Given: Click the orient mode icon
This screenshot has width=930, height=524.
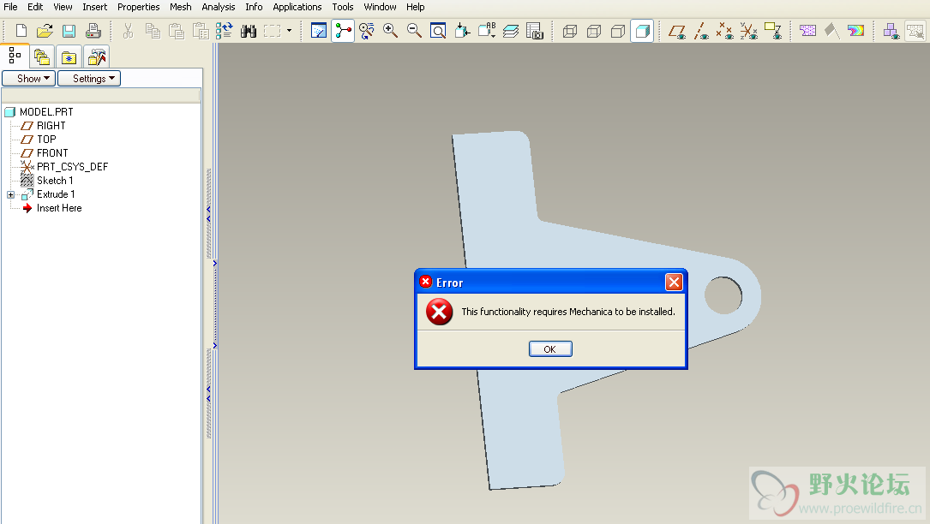Looking at the screenshot, I should tap(367, 31).
